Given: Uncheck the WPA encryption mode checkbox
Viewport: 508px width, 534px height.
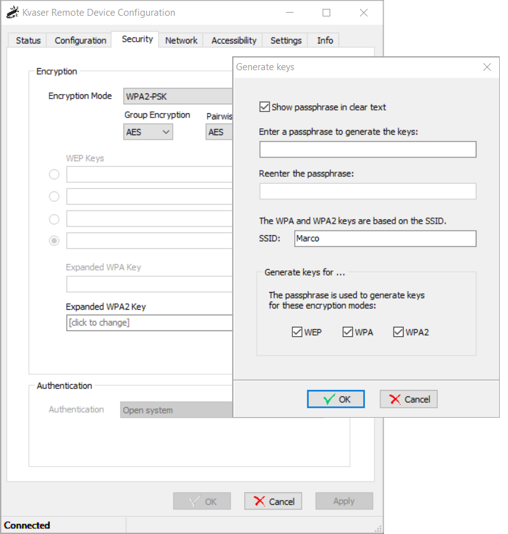Looking at the screenshot, I should 347,332.
